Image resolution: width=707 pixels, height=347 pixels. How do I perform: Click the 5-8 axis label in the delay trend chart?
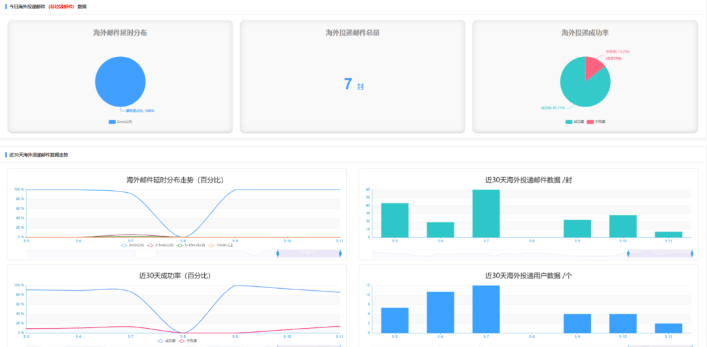tap(183, 240)
